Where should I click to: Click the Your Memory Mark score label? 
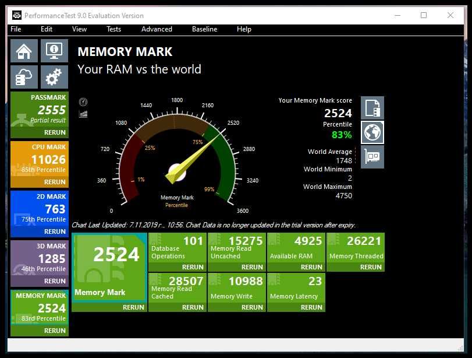coord(315,100)
